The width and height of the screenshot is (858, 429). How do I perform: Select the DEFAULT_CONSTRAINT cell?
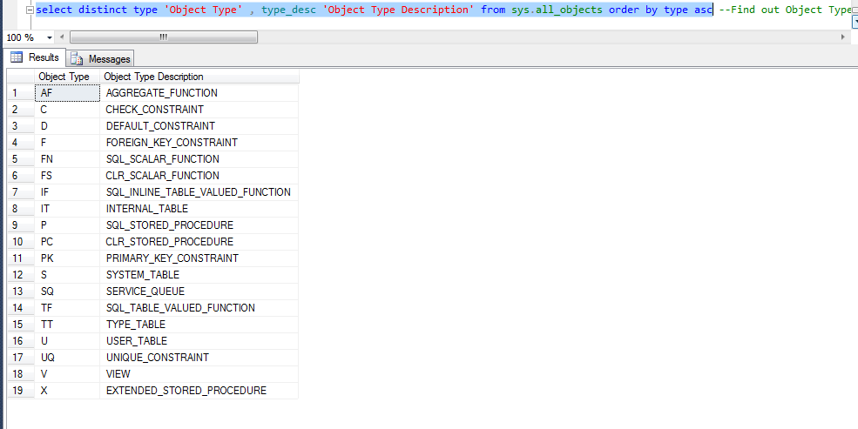pos(199,126)
